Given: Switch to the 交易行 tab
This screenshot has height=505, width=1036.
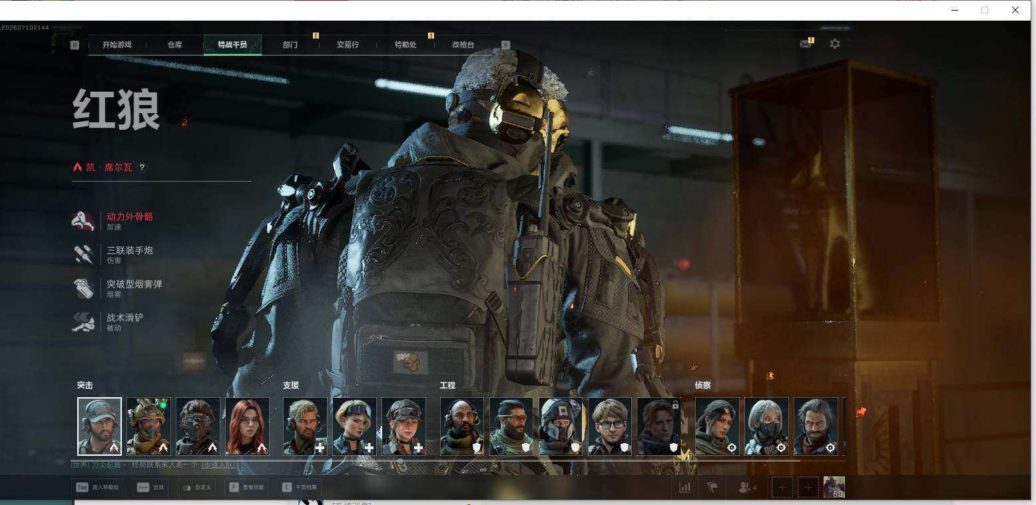Looking at the screenshot, I should click(x=348, y=45).
